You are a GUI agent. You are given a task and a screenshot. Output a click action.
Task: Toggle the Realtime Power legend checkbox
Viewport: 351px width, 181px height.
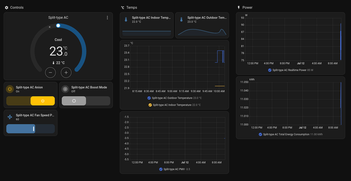270,70
